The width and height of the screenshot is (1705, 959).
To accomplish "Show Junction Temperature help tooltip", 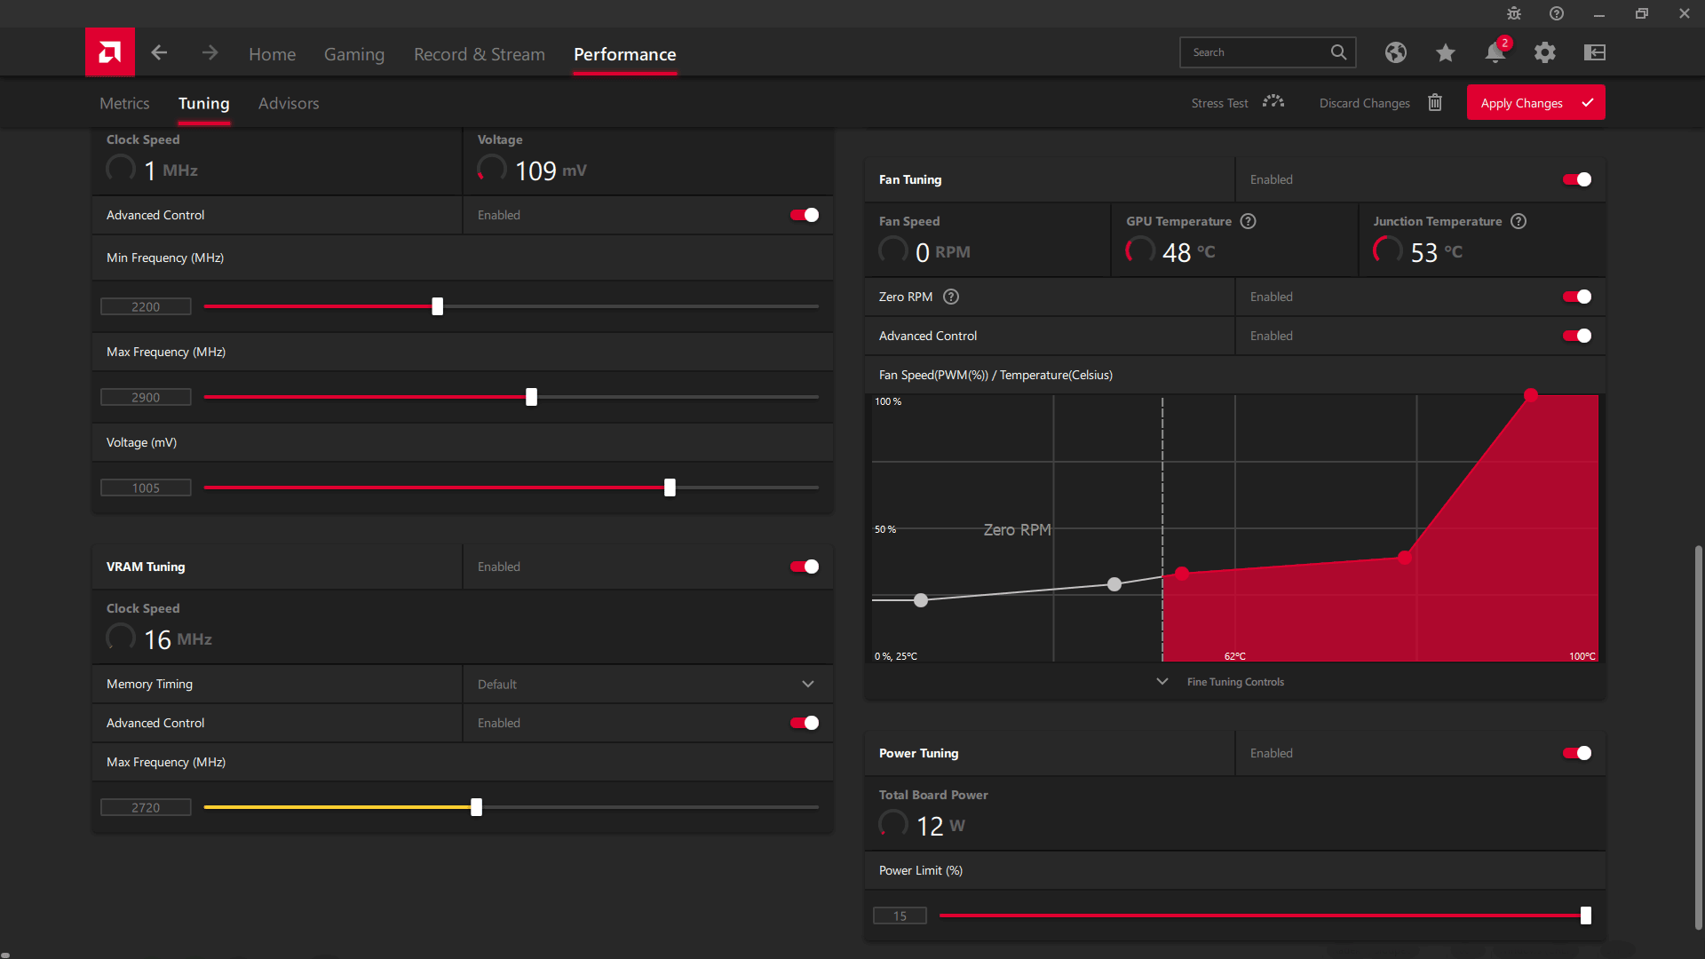I will (1519, 221).
